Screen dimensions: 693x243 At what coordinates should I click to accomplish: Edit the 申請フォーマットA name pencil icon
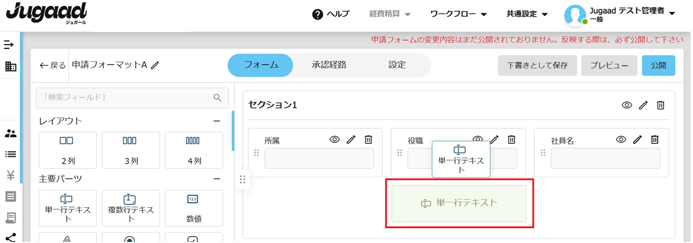point(155,65)
